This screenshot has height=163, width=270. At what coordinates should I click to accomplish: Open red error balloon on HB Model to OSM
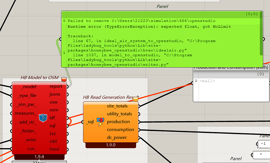click(64, 80)
